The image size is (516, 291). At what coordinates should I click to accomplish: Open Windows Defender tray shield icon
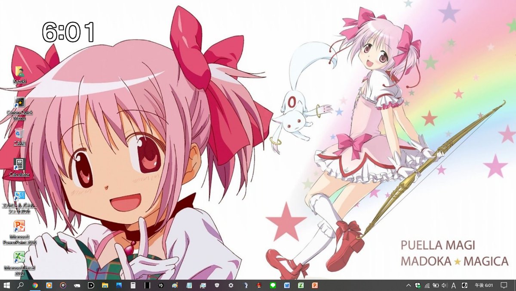click(418, 285)
